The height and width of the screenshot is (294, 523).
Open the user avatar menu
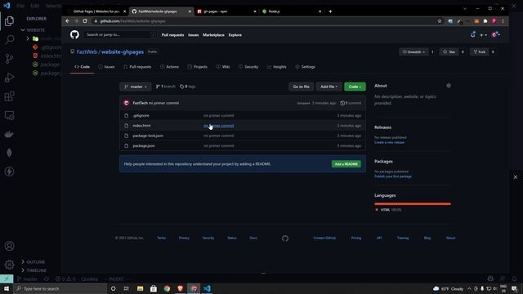[496, 34]
